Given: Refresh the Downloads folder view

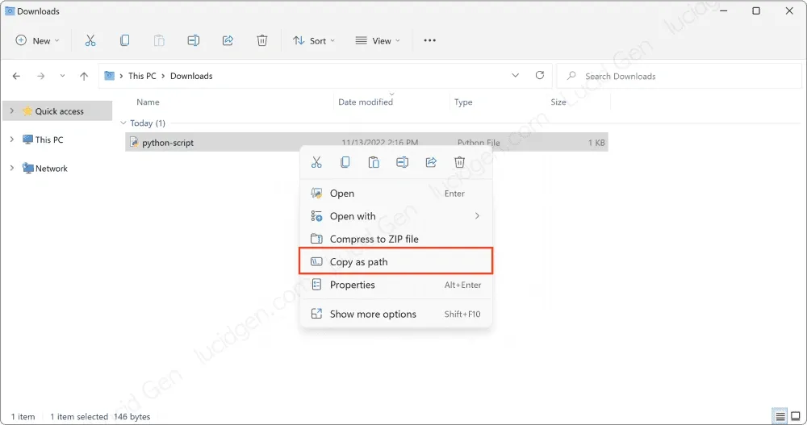Looking at the screenshot, I should (539, 76).
